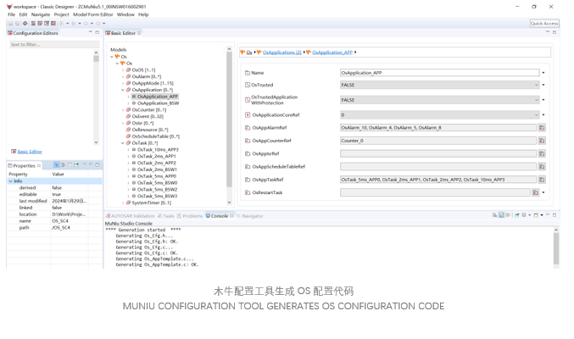Screen dimensions: 574x339
Task: Select OsTask_10ms_APP3 in the tree
Action: (158, 150)
